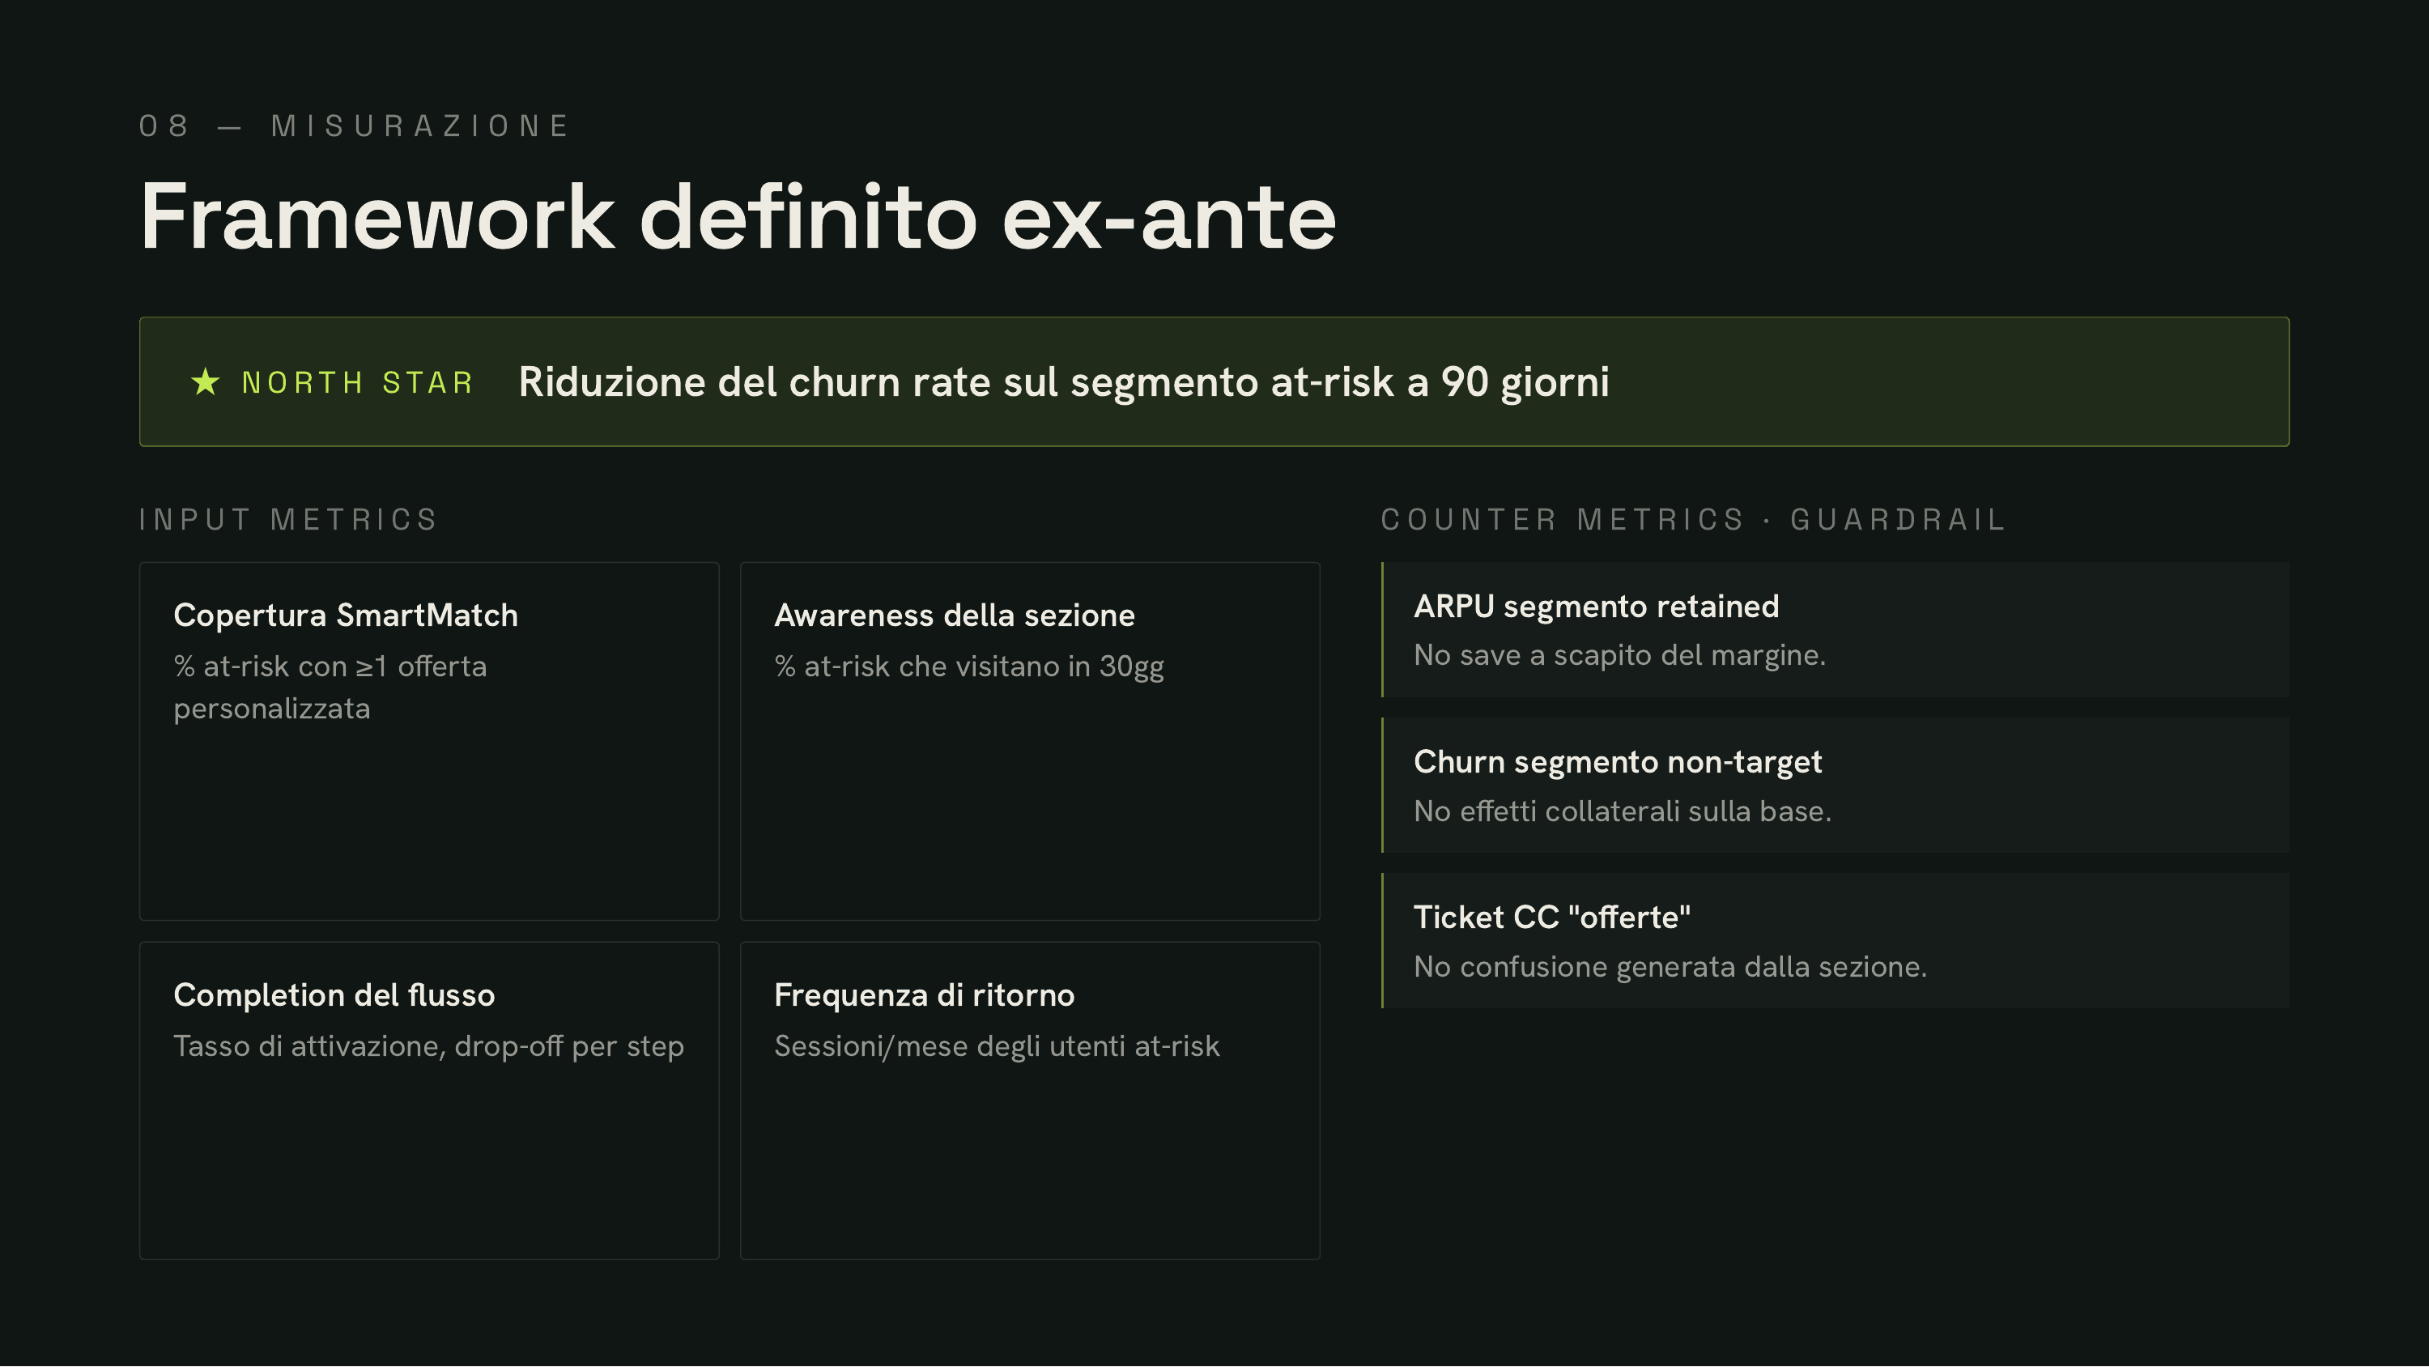Select 'Riduzione del churn rate sul segmento at-risk' text
The width and height of the screenshot is (2429, 1367).
[956, 383]
